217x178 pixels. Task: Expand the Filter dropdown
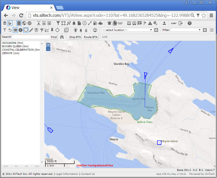point(186,30)
